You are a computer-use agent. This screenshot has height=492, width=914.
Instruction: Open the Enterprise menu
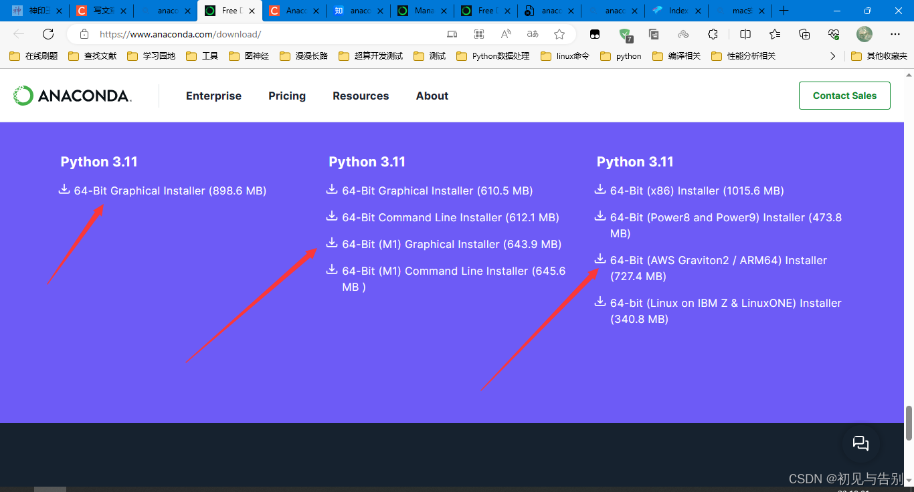tap(213, 96)
